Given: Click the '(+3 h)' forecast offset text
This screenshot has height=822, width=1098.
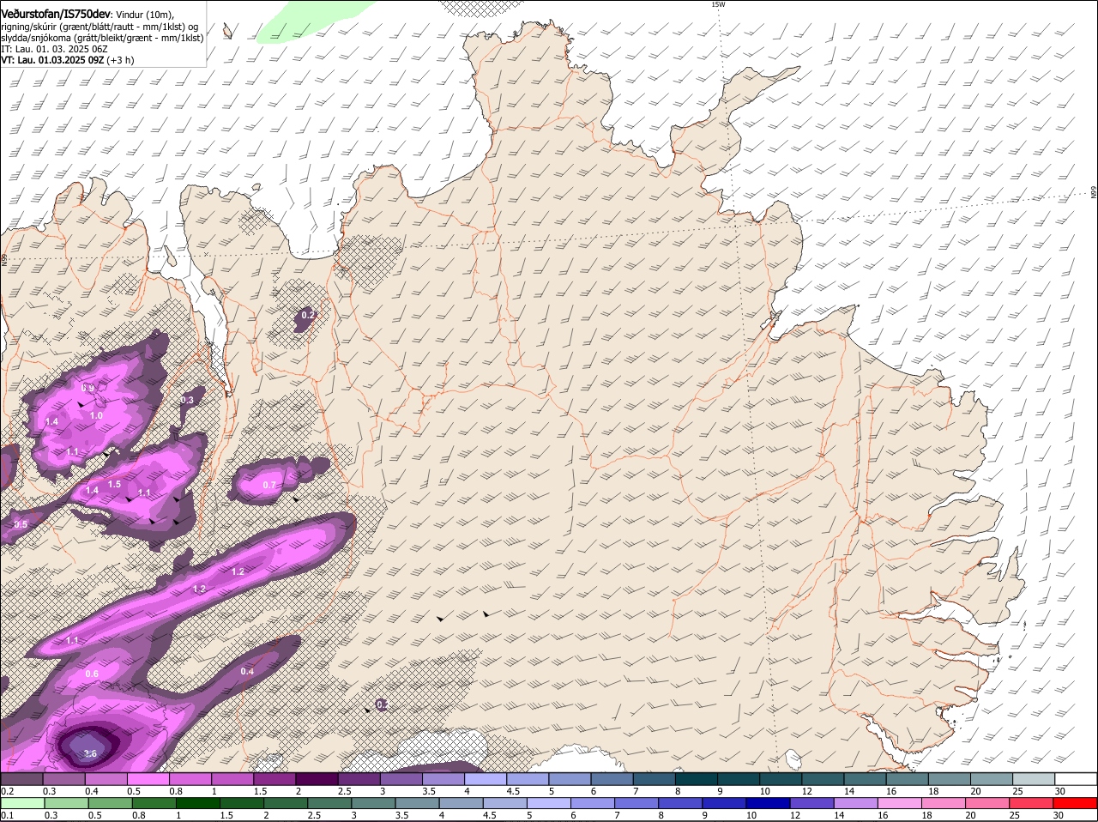Looking at the screenshot, I should [121, 60].
